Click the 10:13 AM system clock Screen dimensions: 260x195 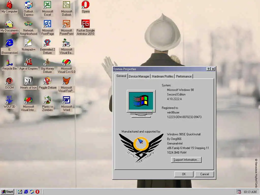[250, 192]
